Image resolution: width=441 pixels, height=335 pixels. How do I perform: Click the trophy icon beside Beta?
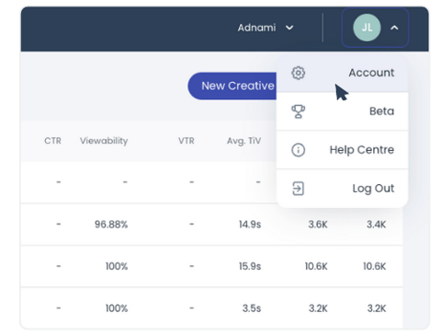click(x=298, y=111)
